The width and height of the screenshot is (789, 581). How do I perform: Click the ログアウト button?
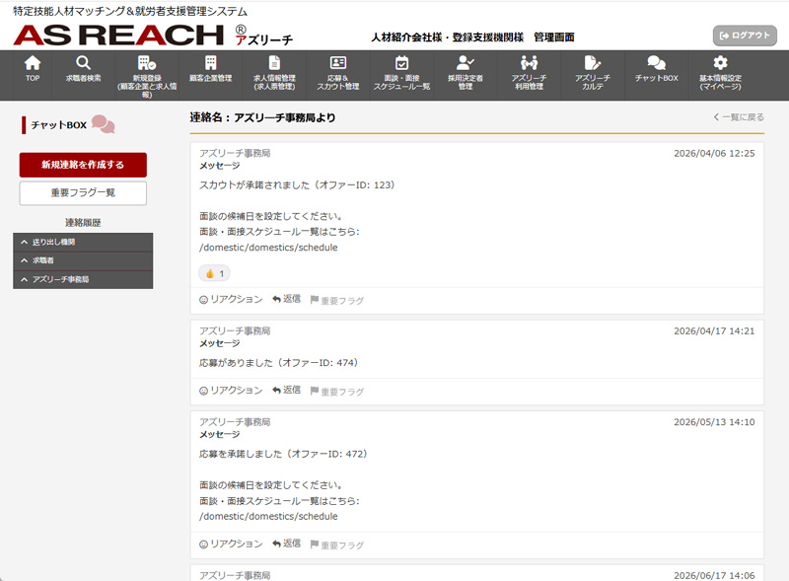(745, 36)
